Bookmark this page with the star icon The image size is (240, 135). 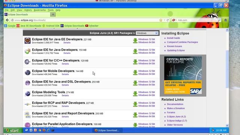(161, 20)
